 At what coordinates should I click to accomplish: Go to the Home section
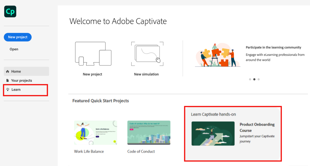(x=16, y=72)
